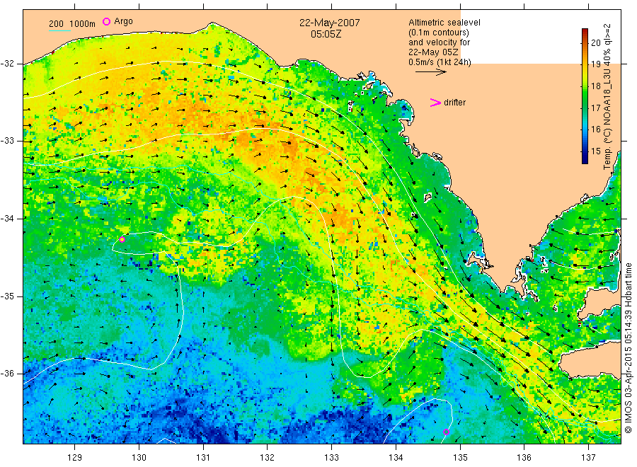Click the '22-May-2007' date text

point(329,23)
